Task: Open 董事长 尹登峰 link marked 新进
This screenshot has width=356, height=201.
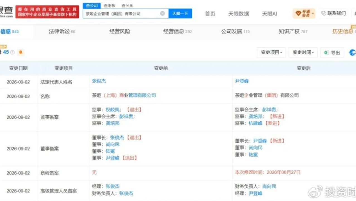Action: pos(260,141)
